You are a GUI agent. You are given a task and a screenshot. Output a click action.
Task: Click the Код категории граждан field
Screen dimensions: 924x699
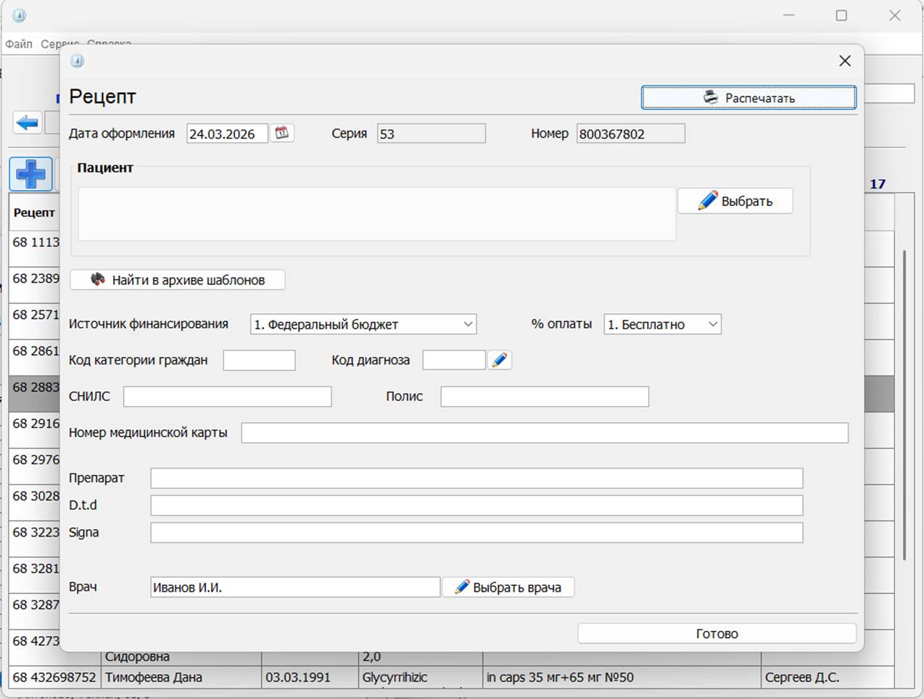pos(259,360)
